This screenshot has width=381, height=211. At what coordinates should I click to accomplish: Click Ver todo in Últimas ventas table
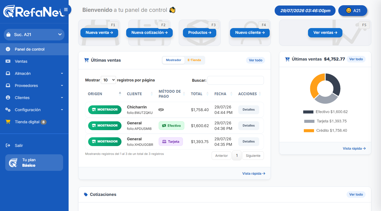[x=256, y=60]
